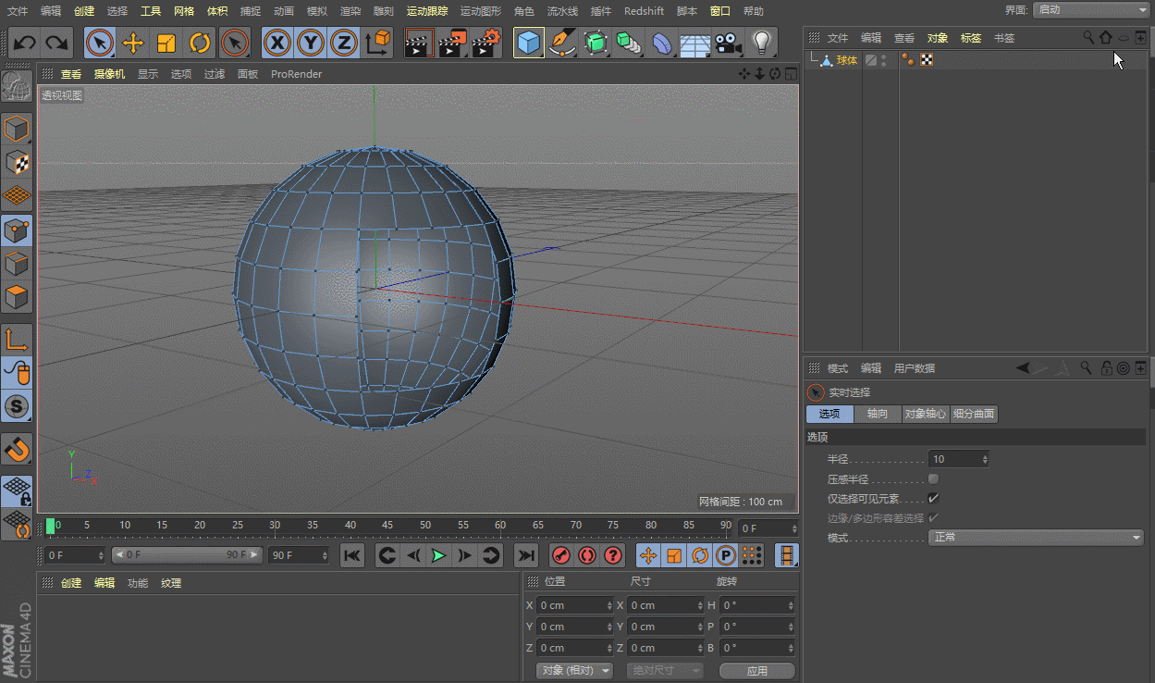
Task: Enable the 压感半径 checkbox
Action: point(933,479)
